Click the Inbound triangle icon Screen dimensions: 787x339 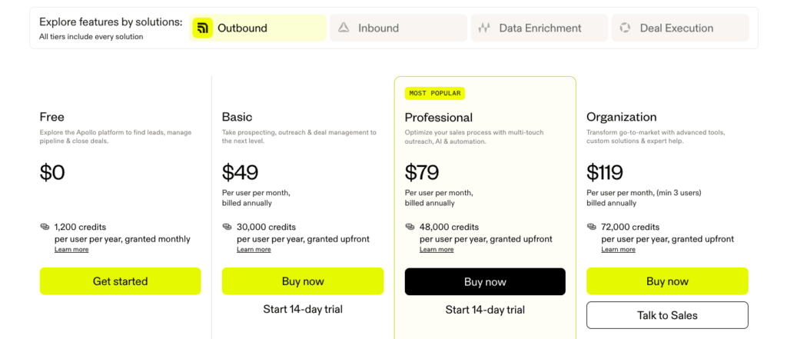(344, 28)
